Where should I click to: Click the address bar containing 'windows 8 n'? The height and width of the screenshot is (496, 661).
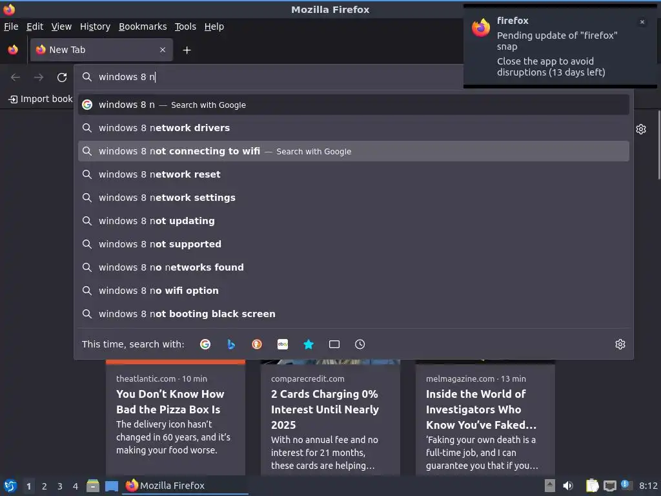[270, 77]
